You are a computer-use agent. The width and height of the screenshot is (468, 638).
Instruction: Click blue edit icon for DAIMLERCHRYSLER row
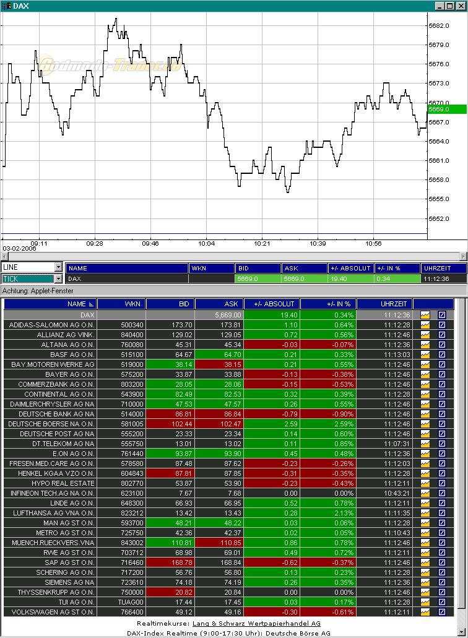click(x=442, y=404)
